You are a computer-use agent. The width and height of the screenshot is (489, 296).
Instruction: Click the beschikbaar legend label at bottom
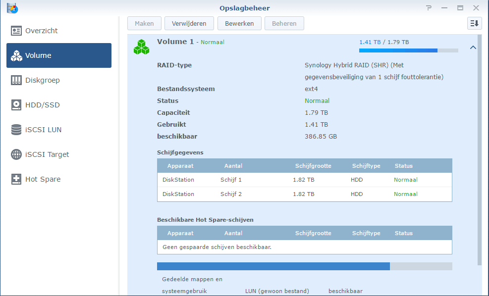click(x=345, y=291)
